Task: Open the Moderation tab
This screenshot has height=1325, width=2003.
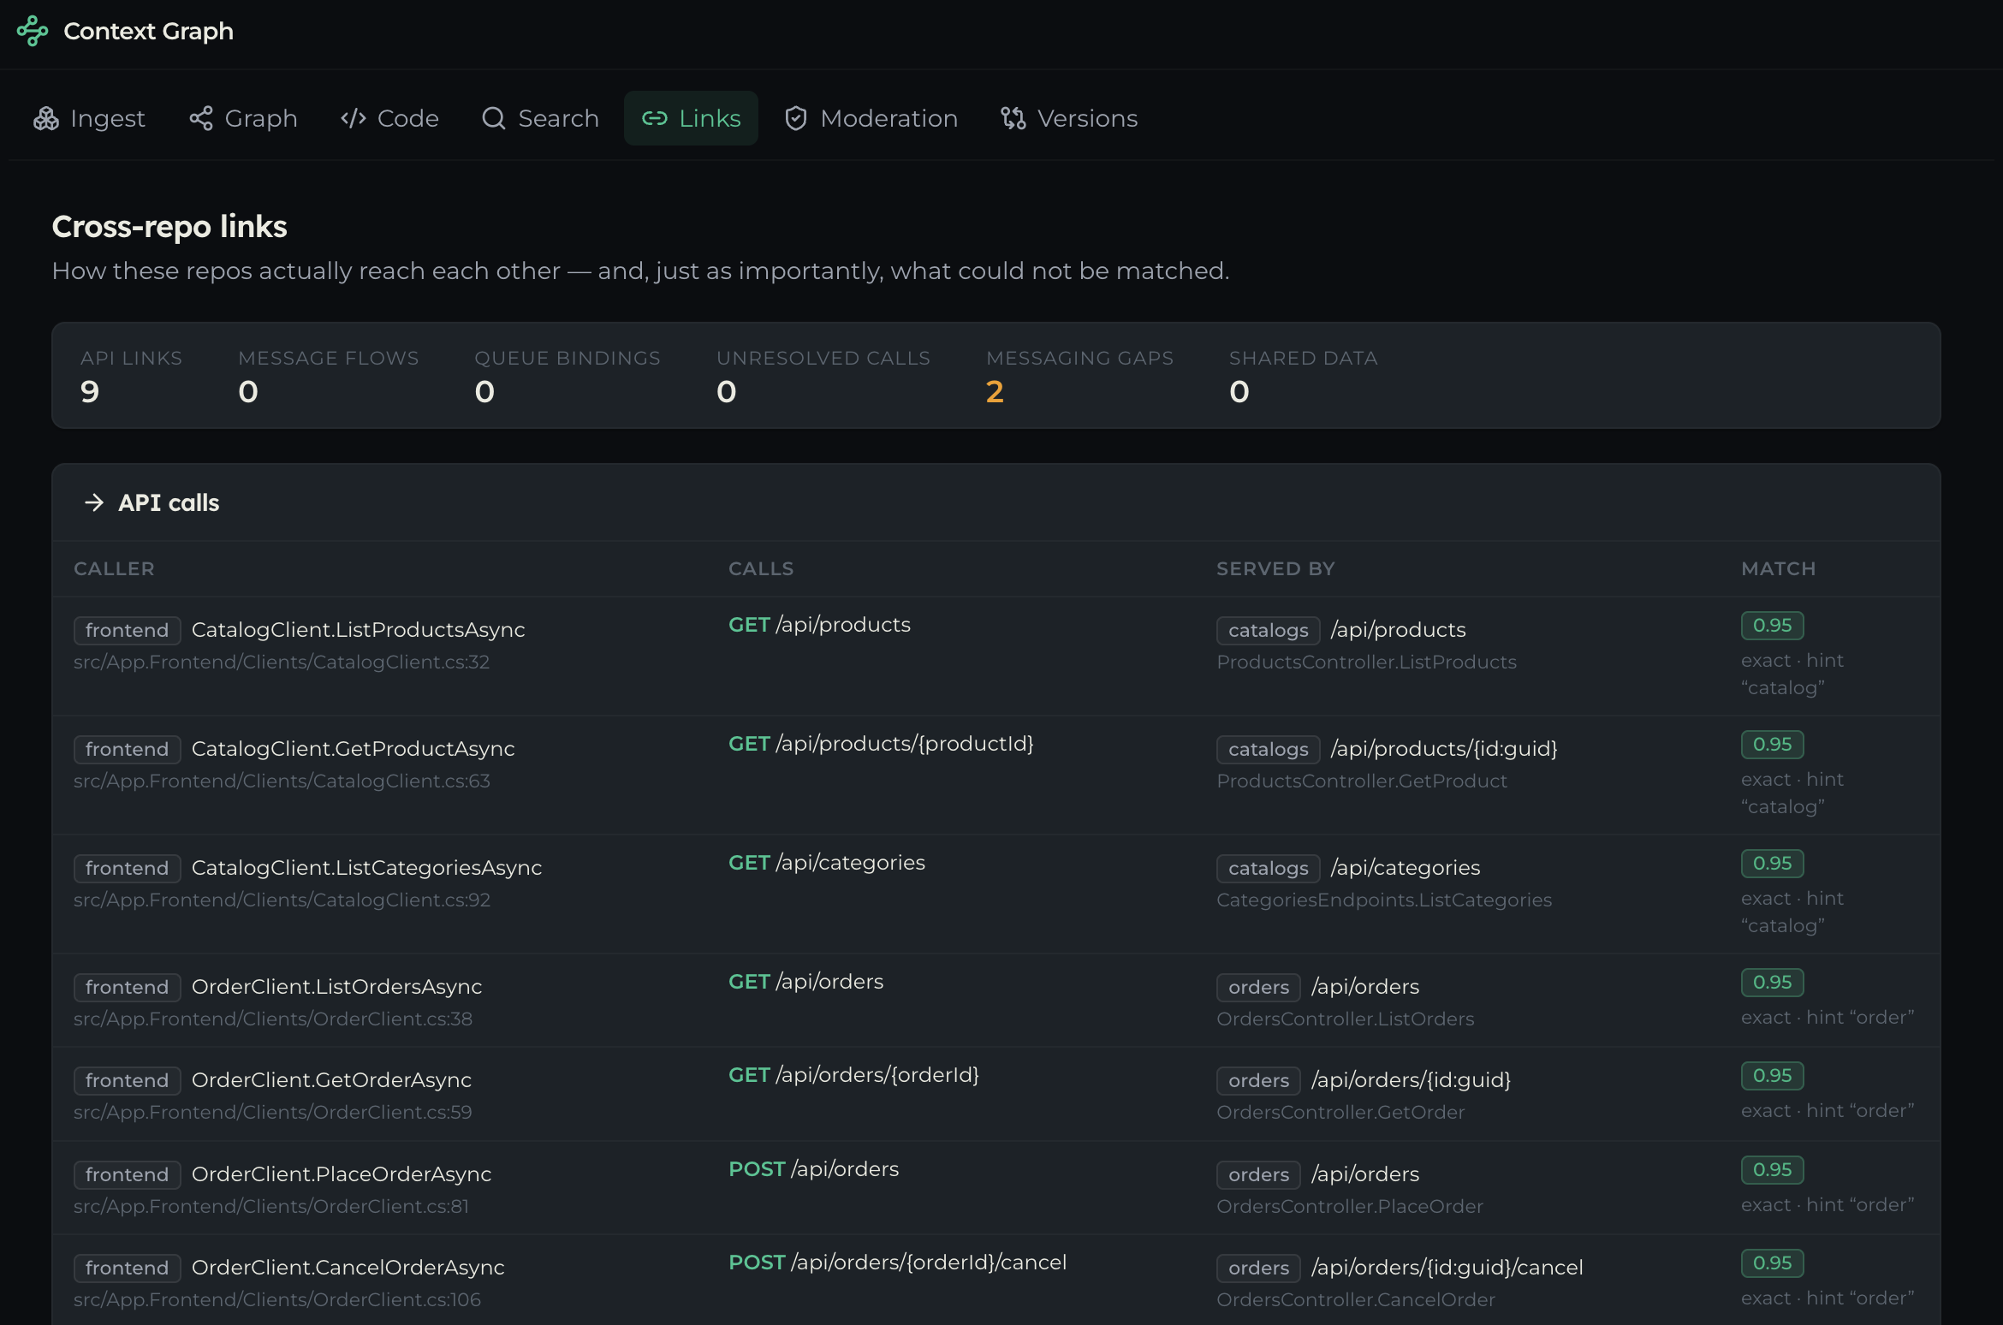Action: coord(871,118)
